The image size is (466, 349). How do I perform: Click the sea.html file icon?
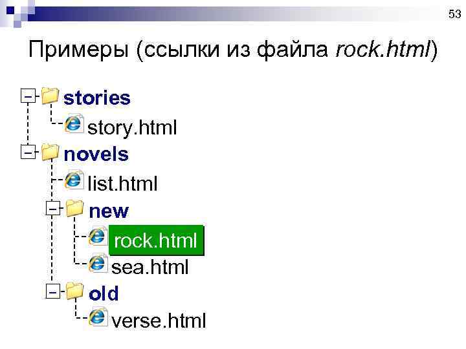98,263
